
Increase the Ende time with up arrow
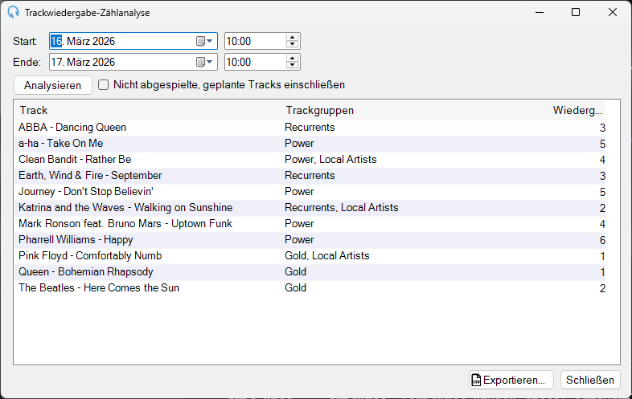click(x=292, y=59)
